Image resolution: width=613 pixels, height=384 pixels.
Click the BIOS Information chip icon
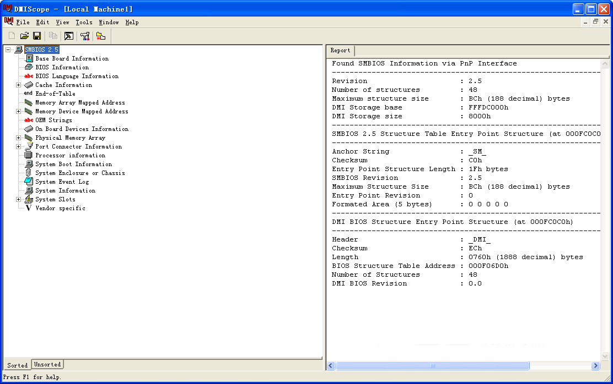click(29, 67)
